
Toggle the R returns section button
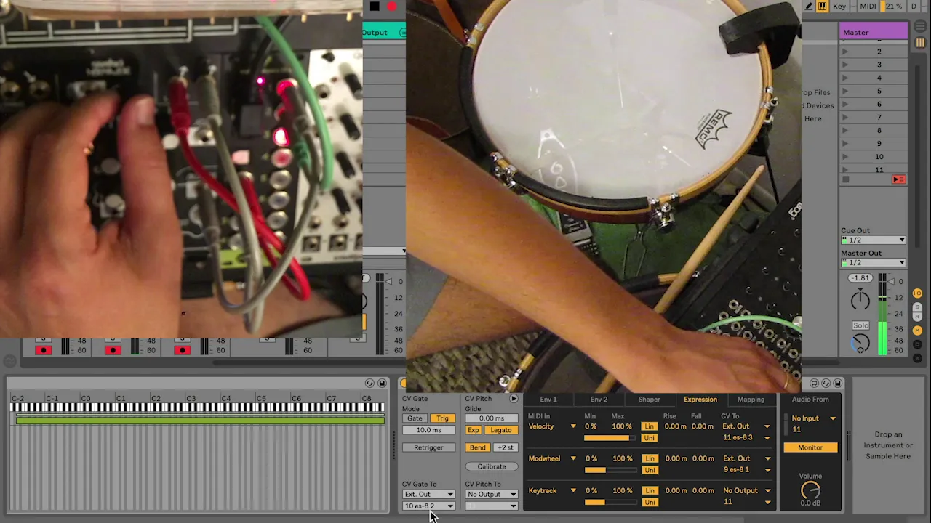917,317
